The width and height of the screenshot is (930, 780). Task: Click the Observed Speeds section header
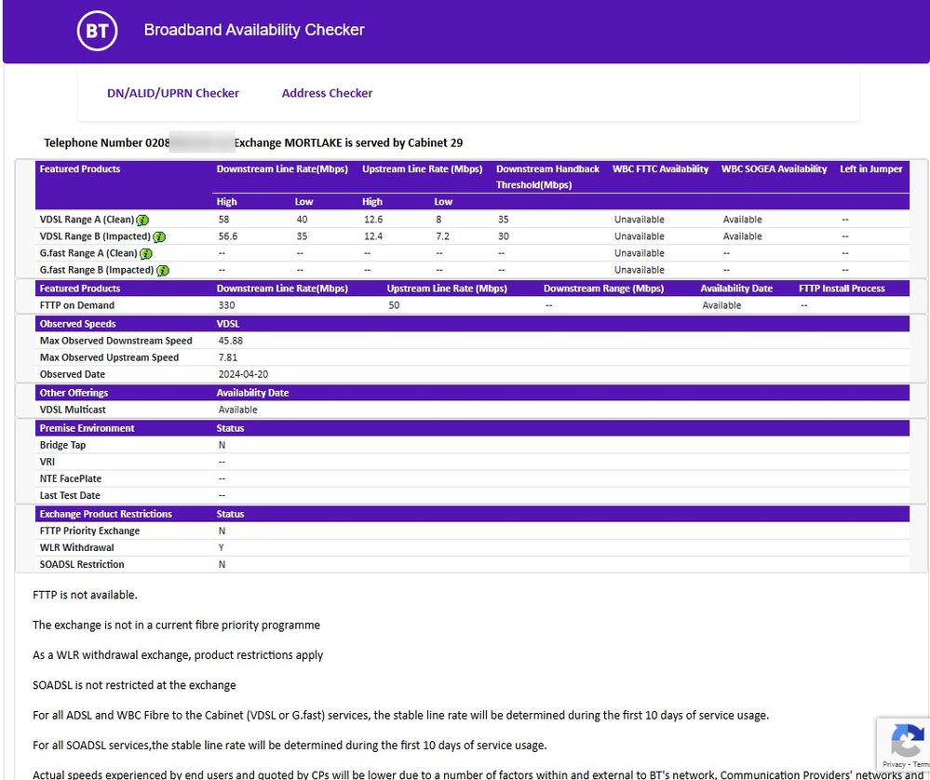(x=78, y=324)
